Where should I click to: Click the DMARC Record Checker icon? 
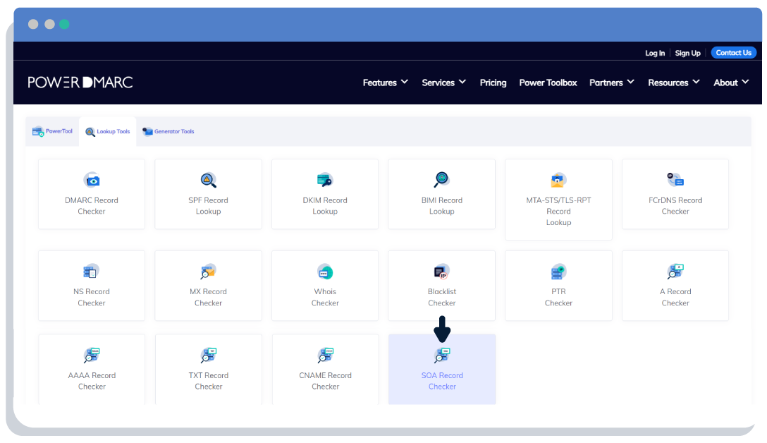(x=92, y=180)
